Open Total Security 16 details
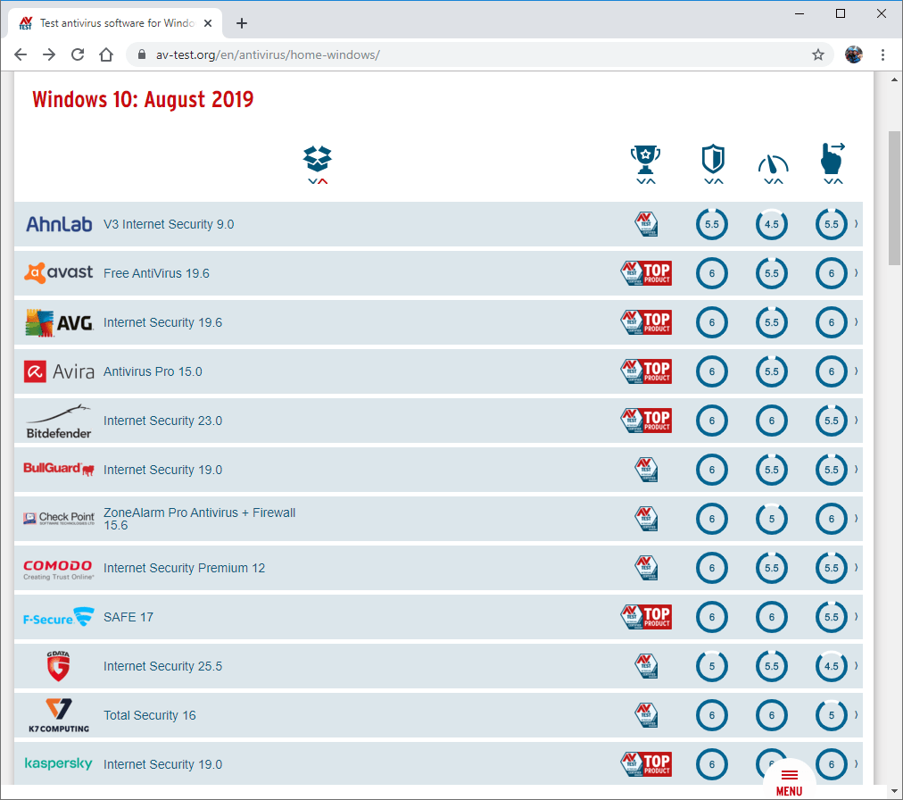The width and height of the screenshot is (903, 800). click(x=150, y=715)
